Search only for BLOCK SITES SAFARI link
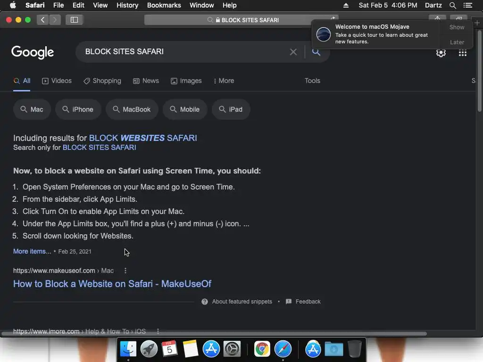 pyautogui.click(x=99, y=148)
